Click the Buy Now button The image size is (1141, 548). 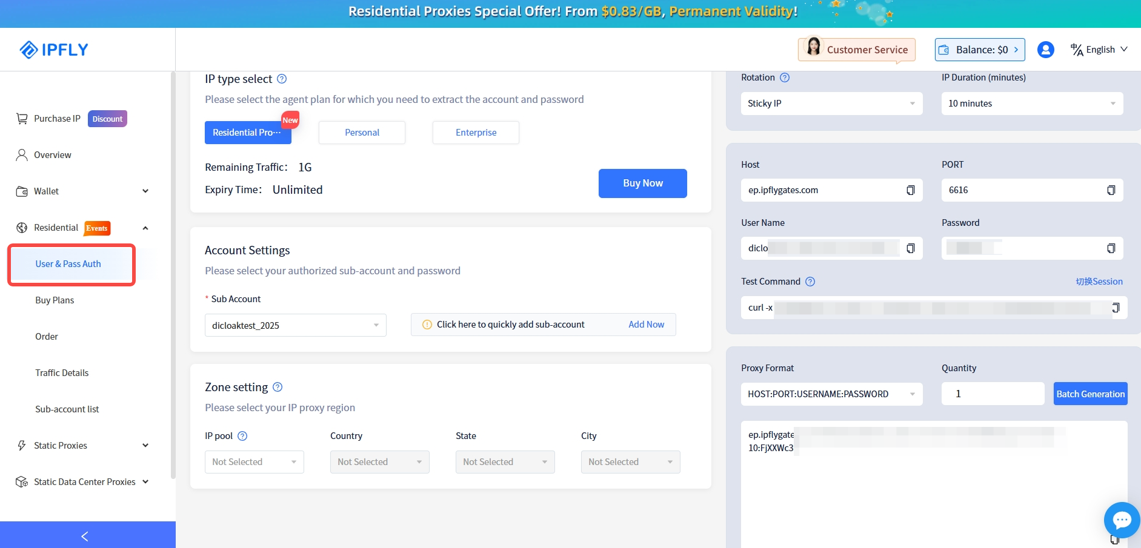tap(643, 183)
